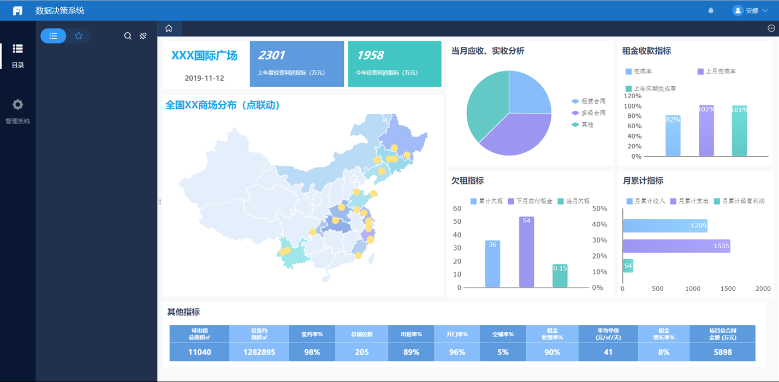Click the 96% 开门率 value cell
This screenshot has height=382, width=779.
click(x=457, y=353)
